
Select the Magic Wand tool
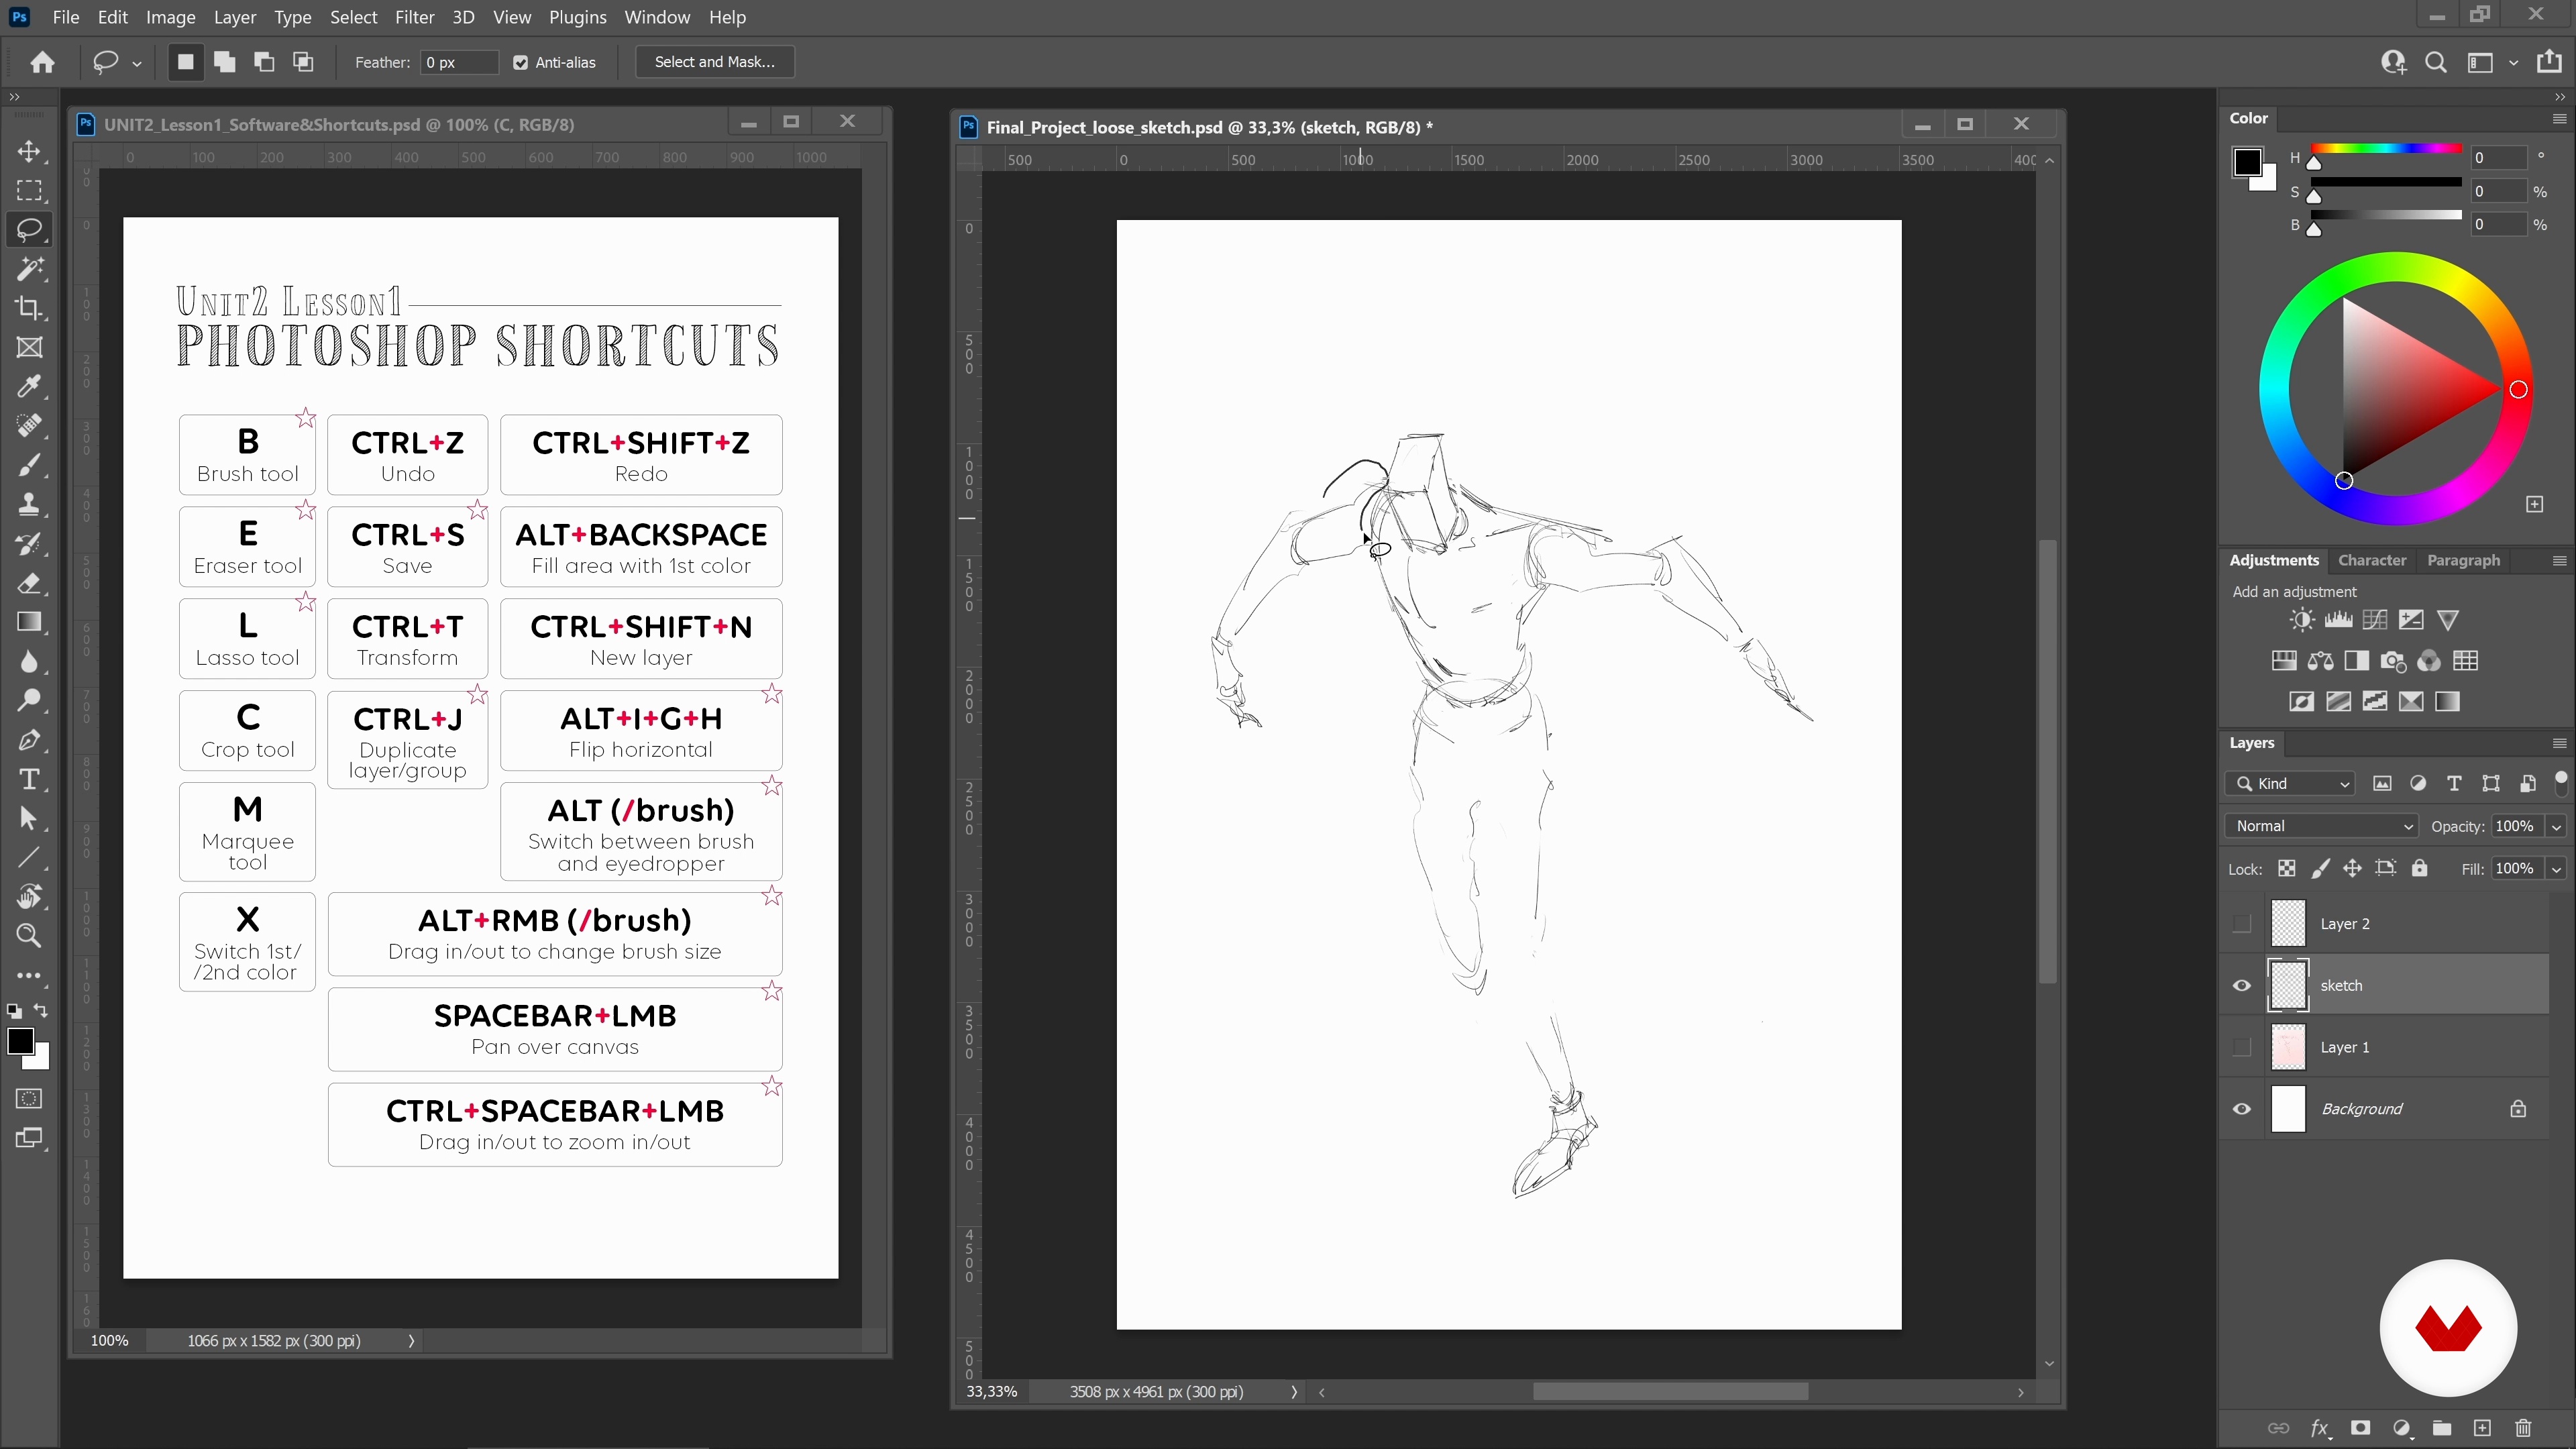point(29,268)
